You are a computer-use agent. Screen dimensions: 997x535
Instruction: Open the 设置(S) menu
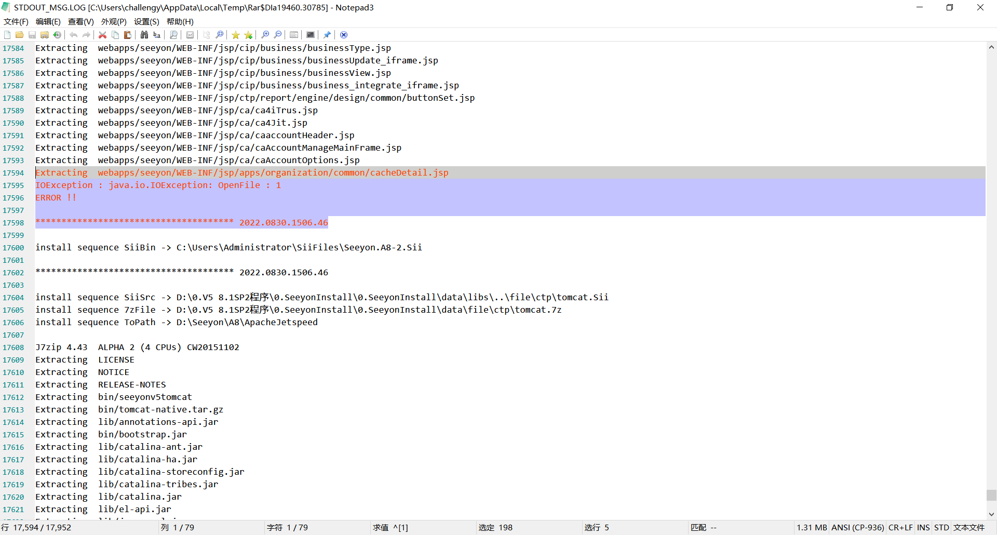coord(146,21)
